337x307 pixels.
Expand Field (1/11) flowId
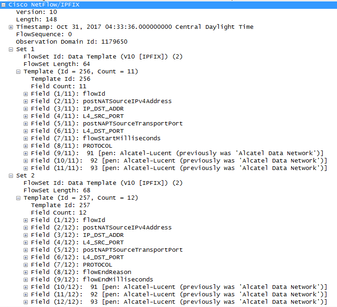(x=25, y=94)
